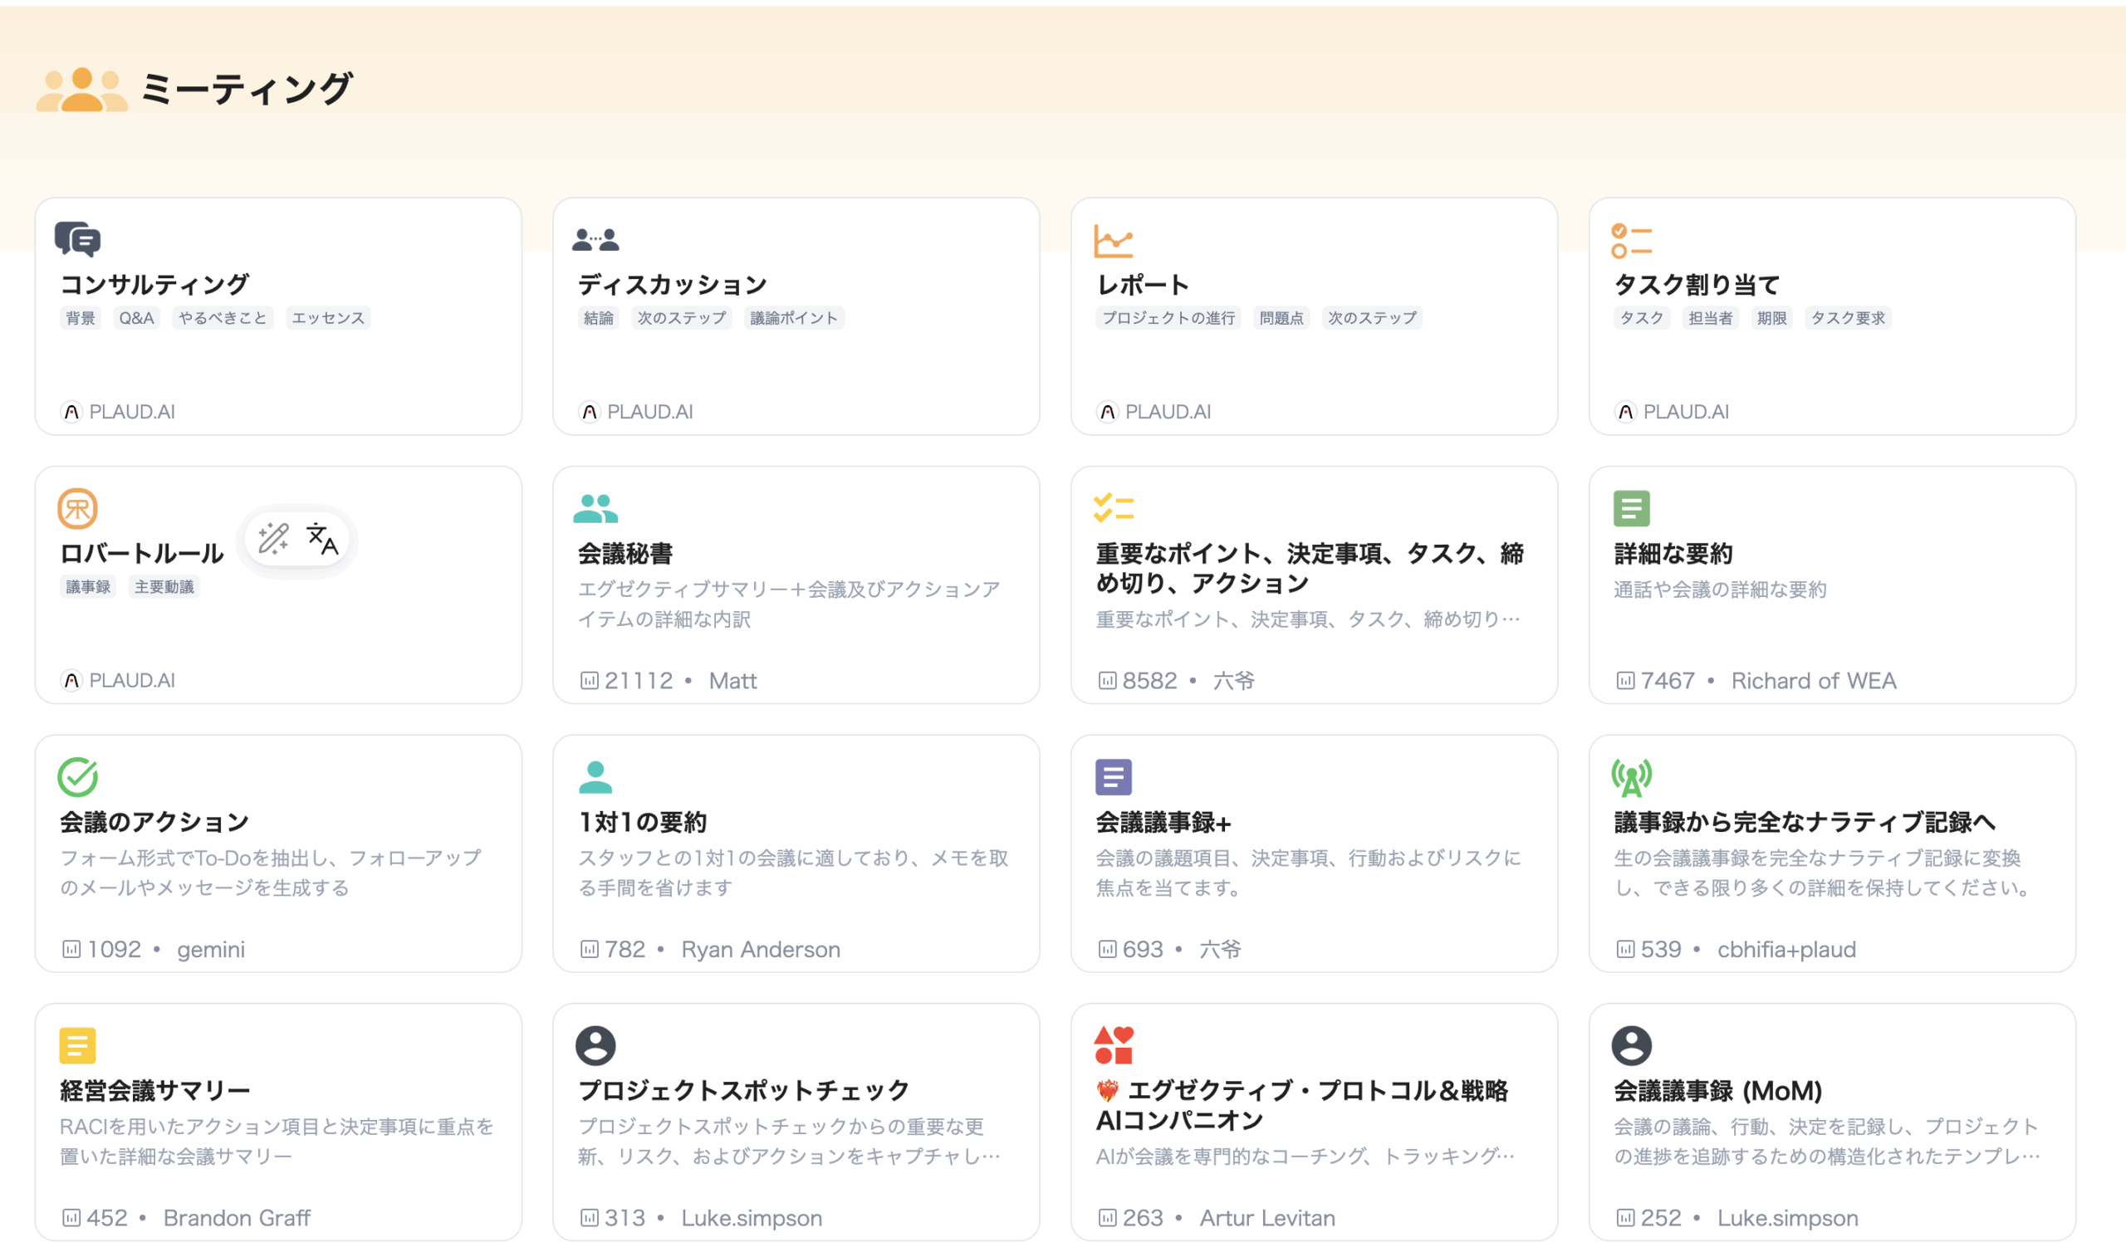The height and width of the screenshot is (1252, 2126).
Task: Click the 1対1の要約 teal person icon
Action: [x=595, y=777]
